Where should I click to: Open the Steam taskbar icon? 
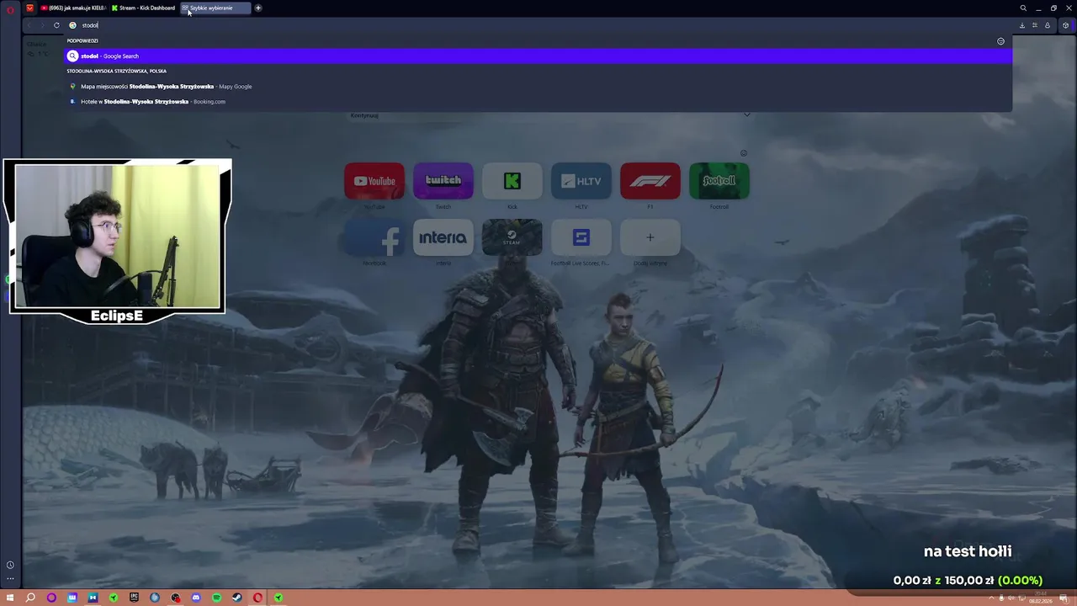(x=237, y=598)
